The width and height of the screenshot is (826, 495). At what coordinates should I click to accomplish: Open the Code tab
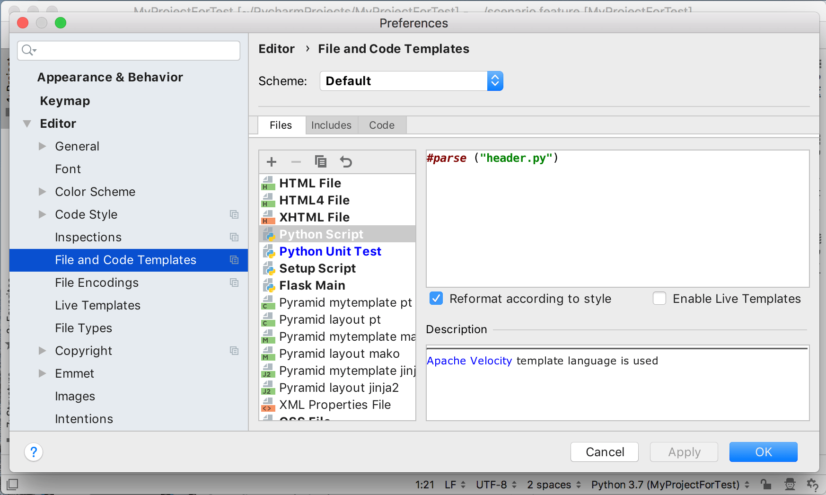coord(382,125)
